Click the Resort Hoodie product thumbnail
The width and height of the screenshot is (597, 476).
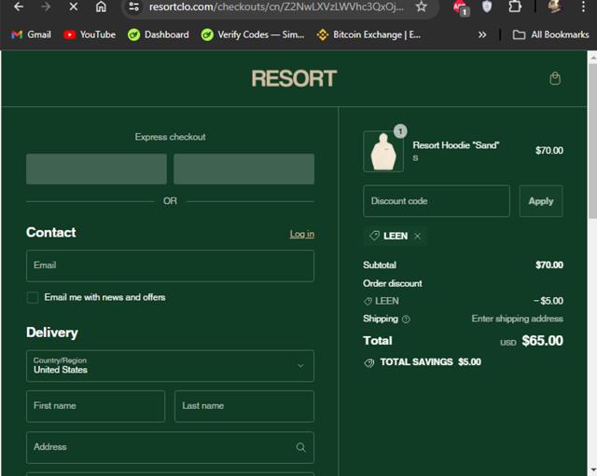[x=383, y=151]
